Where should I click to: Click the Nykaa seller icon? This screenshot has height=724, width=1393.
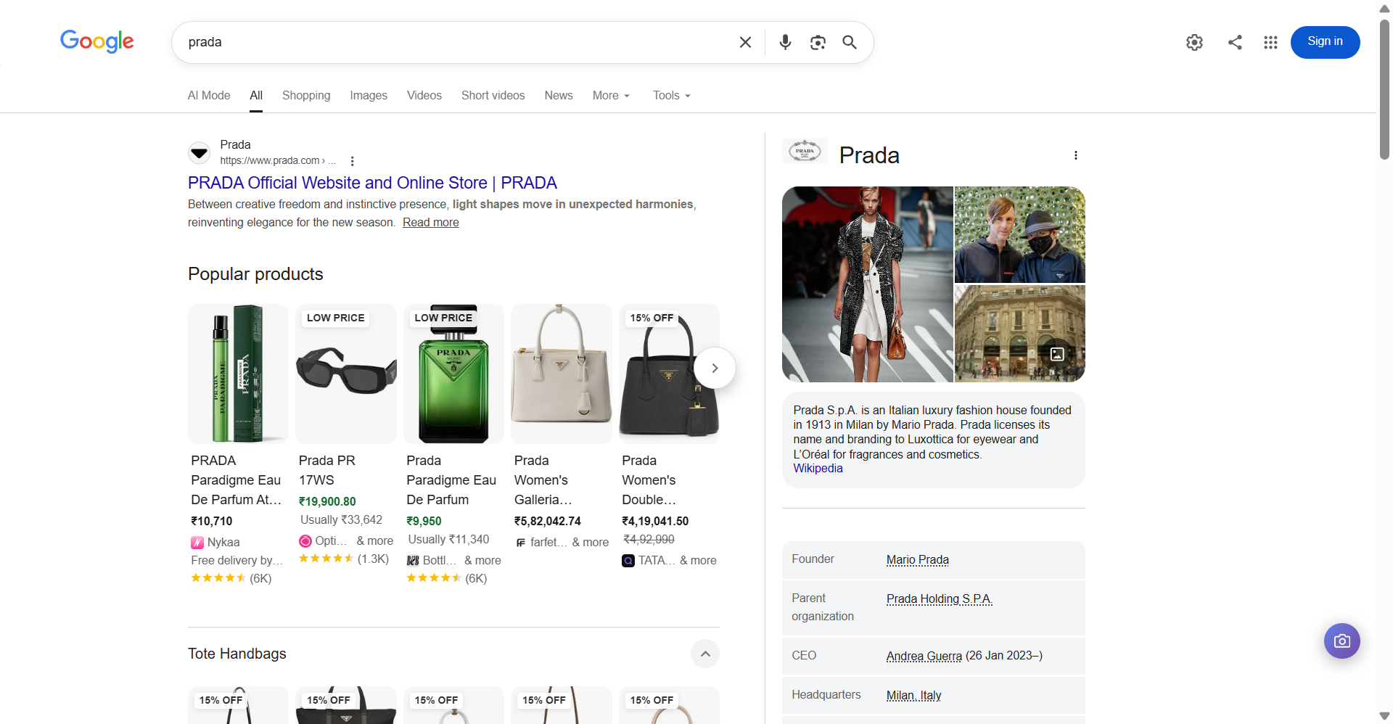point(197,543)
